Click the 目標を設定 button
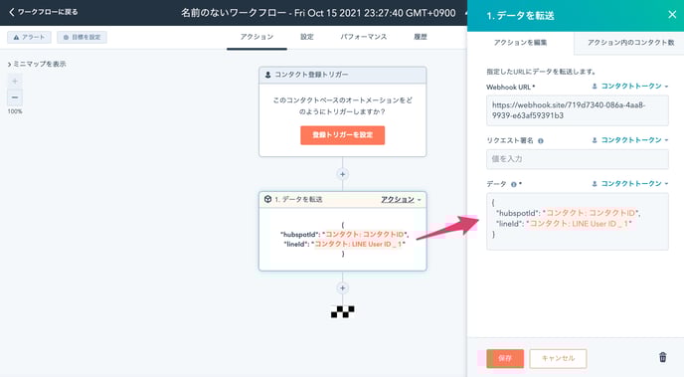 tap(82, 37)
